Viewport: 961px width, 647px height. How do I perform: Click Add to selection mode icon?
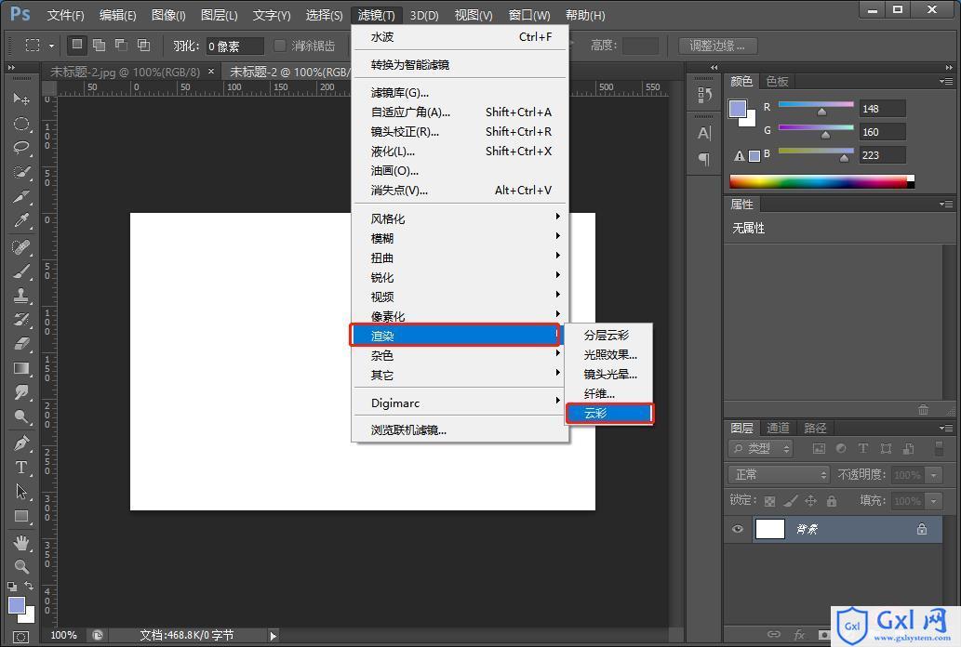click(x=99, y=45)
